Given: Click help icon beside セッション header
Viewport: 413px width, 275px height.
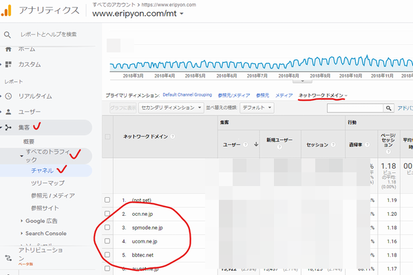Looking at the screenshot, I should [x=333, y=145].
